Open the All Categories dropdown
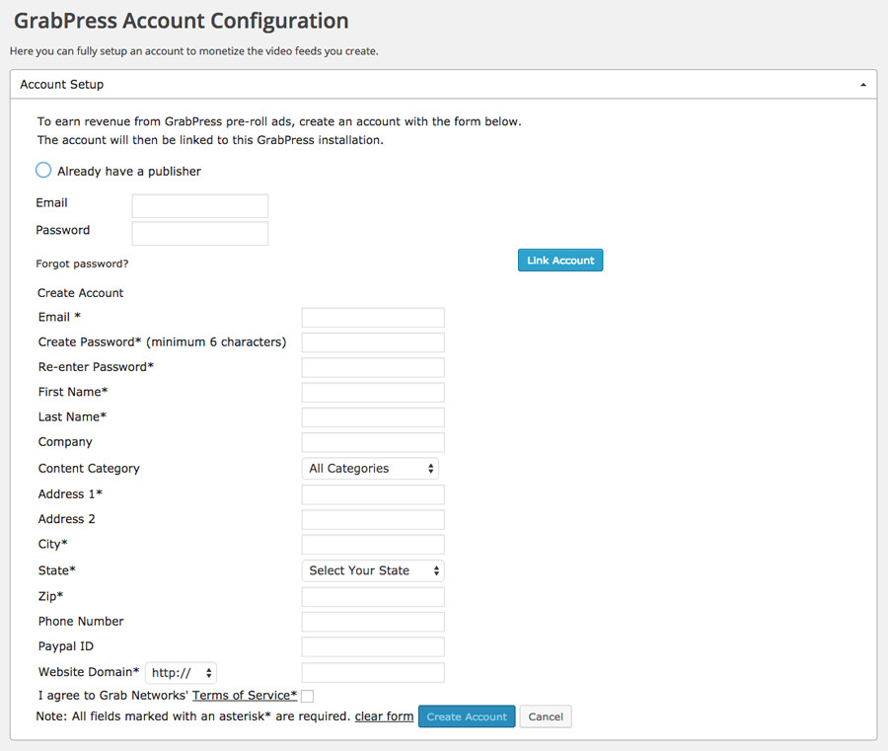The image size is (888, 751). pyautogui.click(x=370, y=469)
